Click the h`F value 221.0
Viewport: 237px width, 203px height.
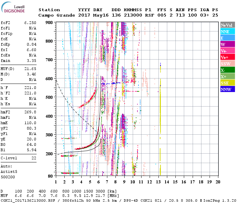pyautogui.click(x=30, y=88)
